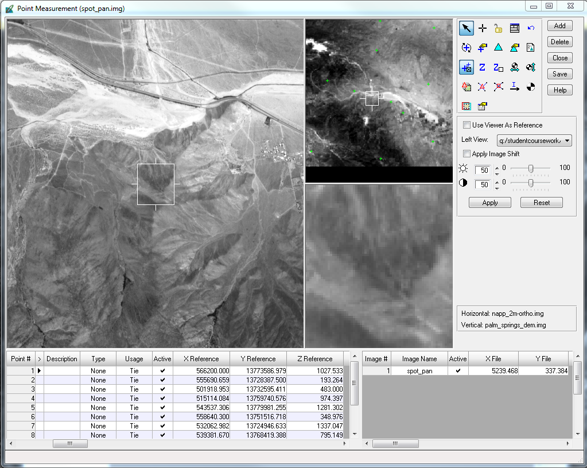Toggle the highlighted plus with crossed box icon

pyautogui.click(x=466, y=67)
